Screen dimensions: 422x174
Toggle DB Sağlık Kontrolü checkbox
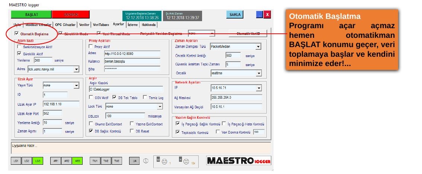click(91, 131)
